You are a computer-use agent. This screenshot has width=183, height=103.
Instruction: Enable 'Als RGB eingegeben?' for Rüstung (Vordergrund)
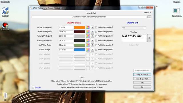[x=96, y=36]
